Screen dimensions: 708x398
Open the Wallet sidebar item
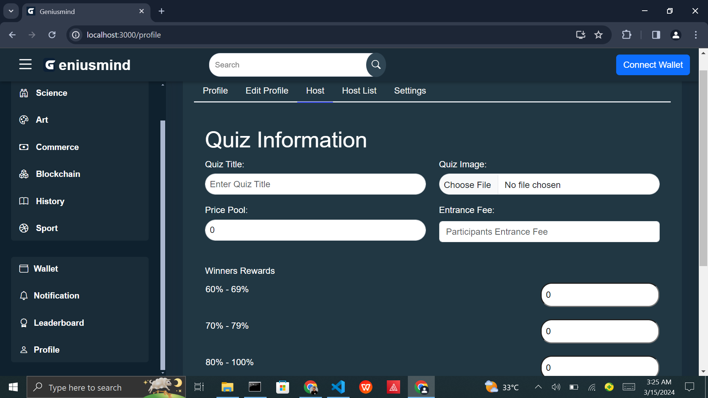pyautogui.click(x=46, y=269)
